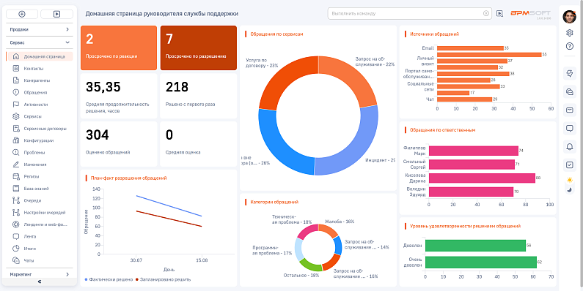Clear the command field with the X icon
This screenshot has height=291, width=583.
coord(486,13)
